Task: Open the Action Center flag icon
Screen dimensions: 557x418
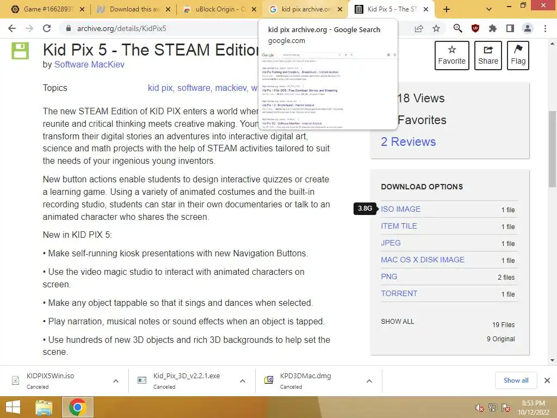Action: click(x=506, y=408)
